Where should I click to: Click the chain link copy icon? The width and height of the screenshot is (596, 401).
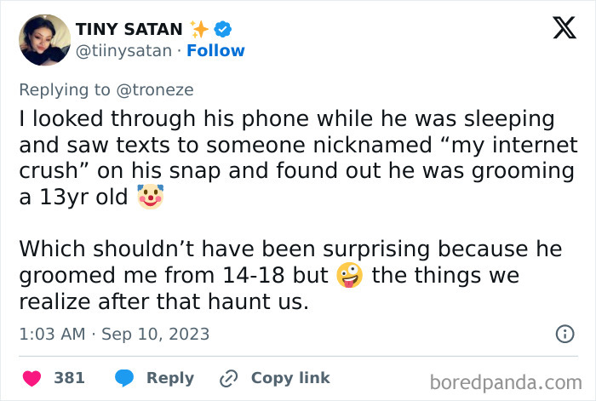(229, 378)
